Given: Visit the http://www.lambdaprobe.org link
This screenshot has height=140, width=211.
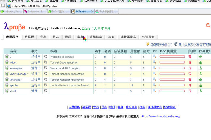Looking at the screenshot, I should tap(160, 116).
